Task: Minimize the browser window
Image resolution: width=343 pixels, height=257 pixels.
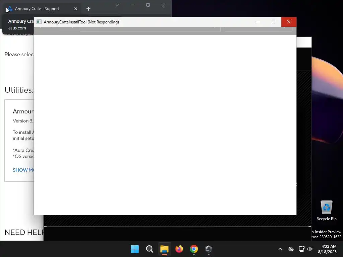Action: (x=133, y=5)
